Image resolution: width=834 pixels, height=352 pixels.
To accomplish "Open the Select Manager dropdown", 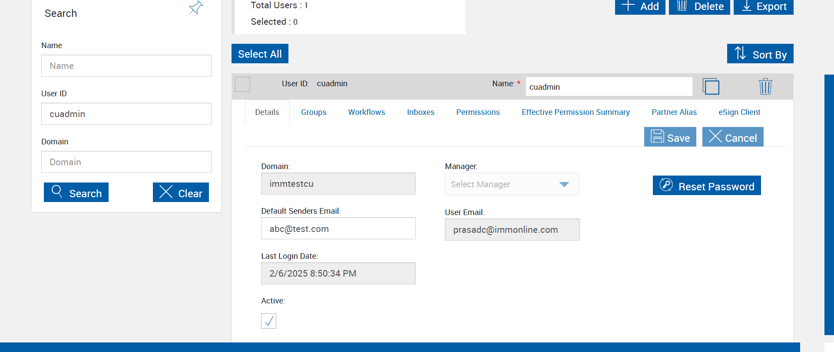I will [512, 184].
